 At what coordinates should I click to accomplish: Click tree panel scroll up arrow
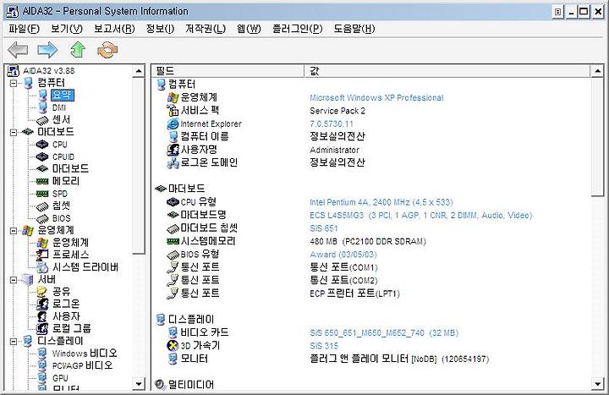click(139, 71)
